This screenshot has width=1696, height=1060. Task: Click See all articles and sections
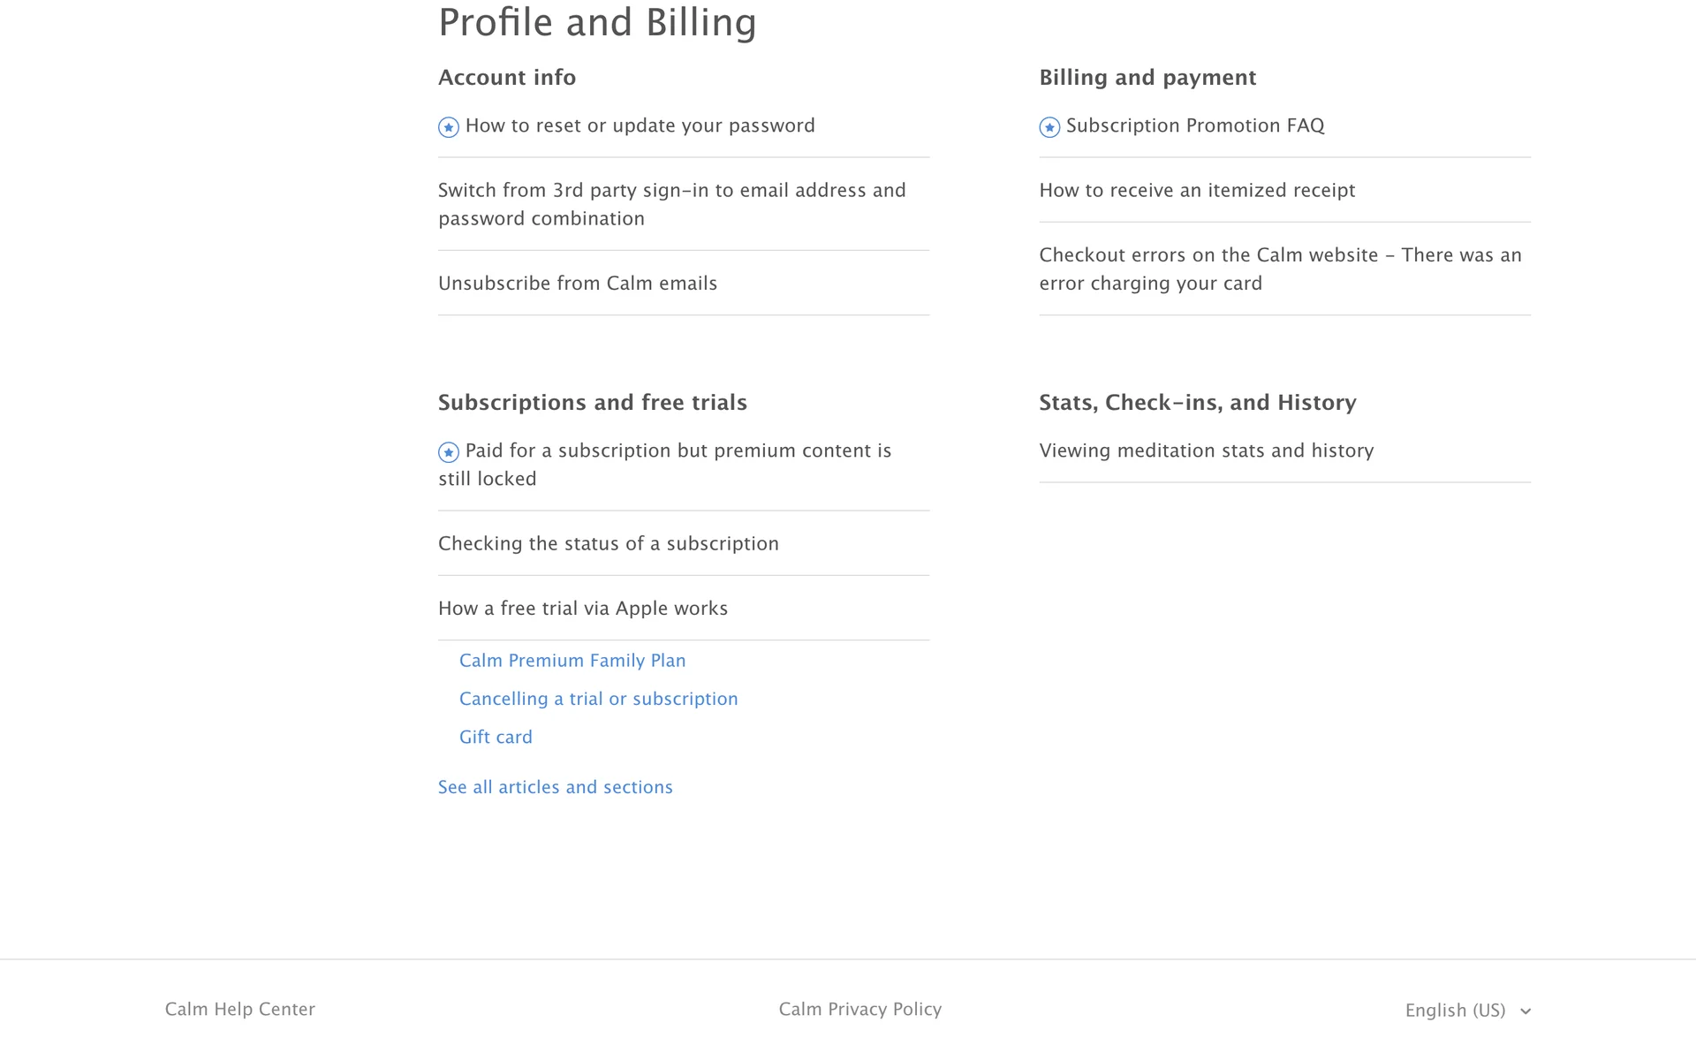(555, 787)
